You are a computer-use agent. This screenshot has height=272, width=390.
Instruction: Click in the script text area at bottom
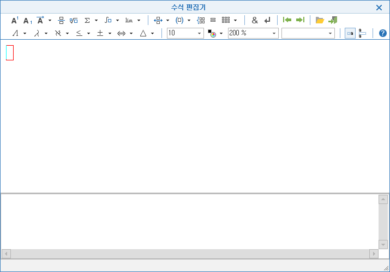tap(189, 221)
